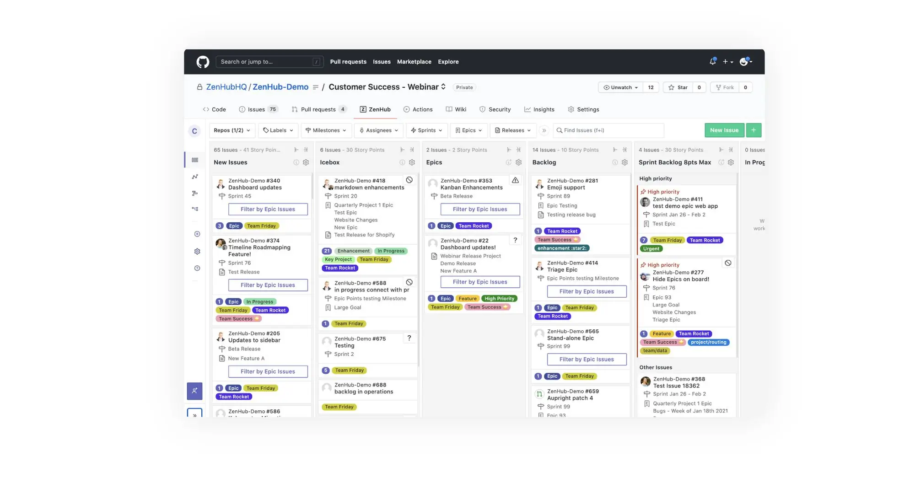This screenshot has width=915, height=478.
Task: Expand the workspace switcher next to Webinar
Action: pyautogui.click(x=443, y=87)
